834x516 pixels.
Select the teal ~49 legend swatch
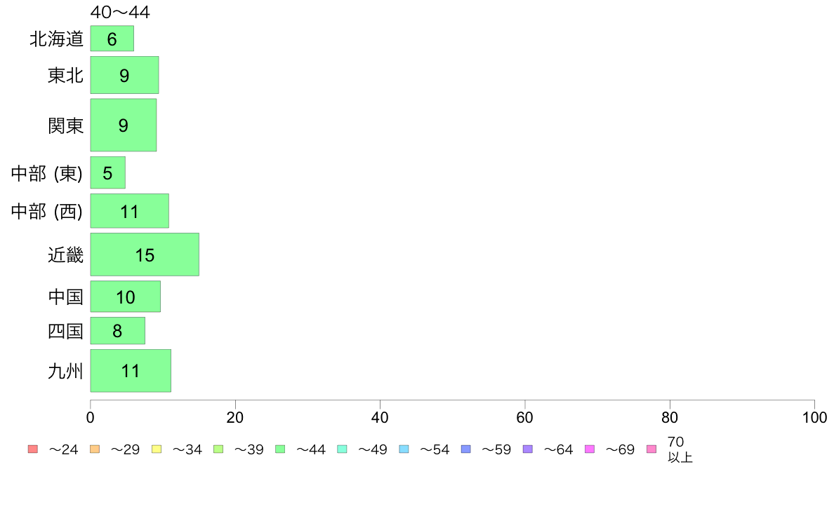342,449
